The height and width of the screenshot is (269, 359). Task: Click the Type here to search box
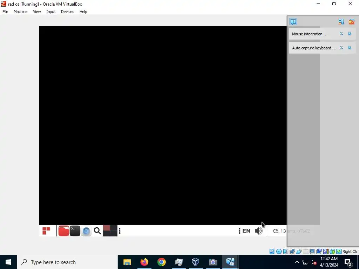(67, 262)
